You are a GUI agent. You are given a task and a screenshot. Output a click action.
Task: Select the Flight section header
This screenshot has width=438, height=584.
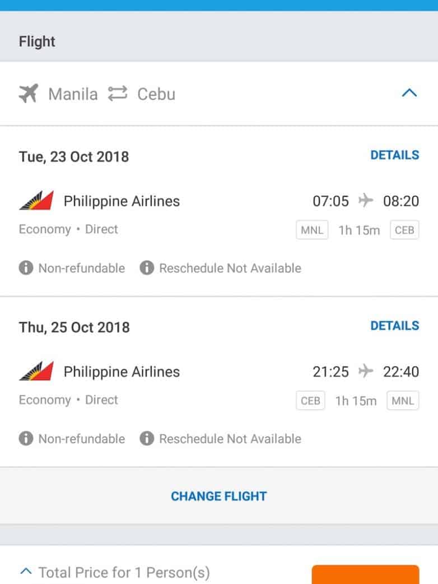coord(37,41)
